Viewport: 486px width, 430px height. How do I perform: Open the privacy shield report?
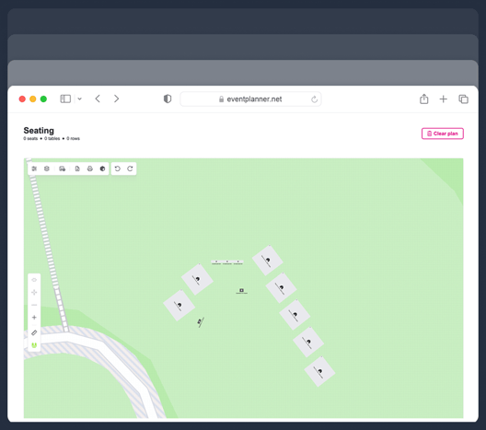tap(168, 99)
